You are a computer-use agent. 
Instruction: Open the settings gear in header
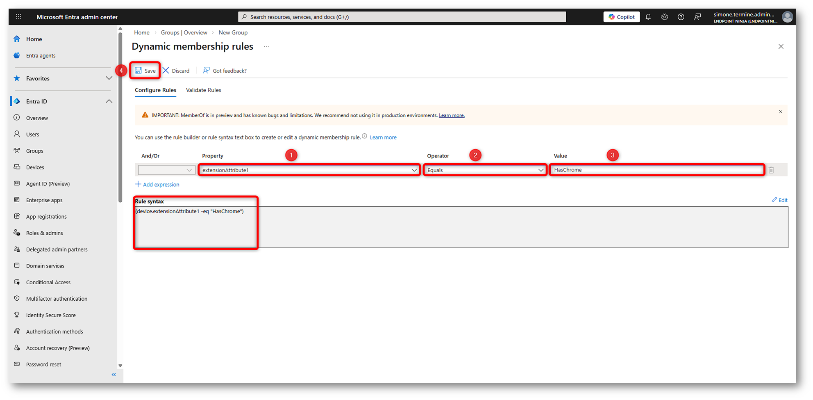pyautogui.click(x=665, y=17)
